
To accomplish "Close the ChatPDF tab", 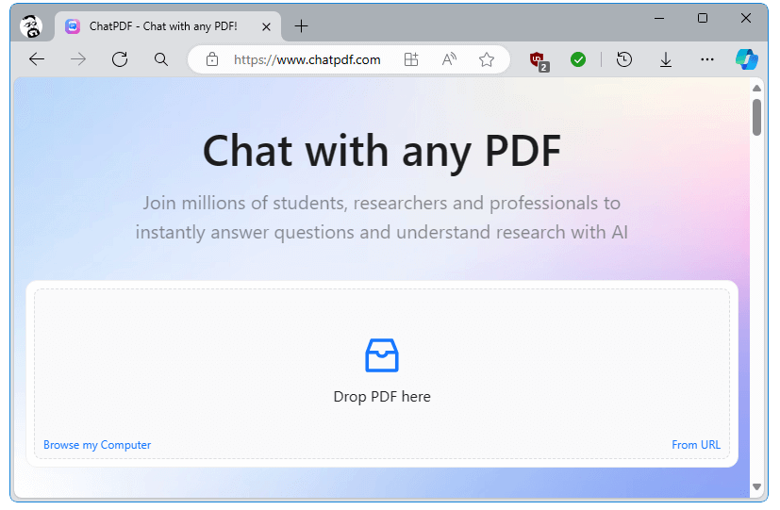I will point(266,26).
